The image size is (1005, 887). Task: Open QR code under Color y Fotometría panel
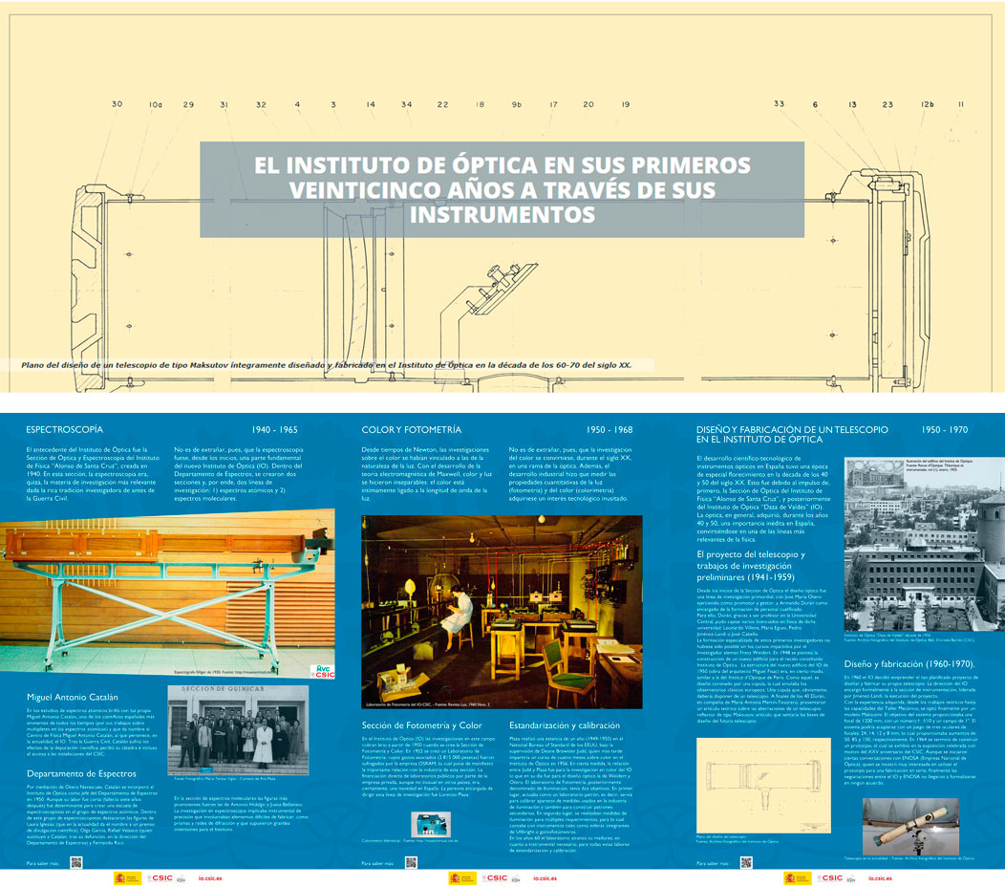(412, 863)
